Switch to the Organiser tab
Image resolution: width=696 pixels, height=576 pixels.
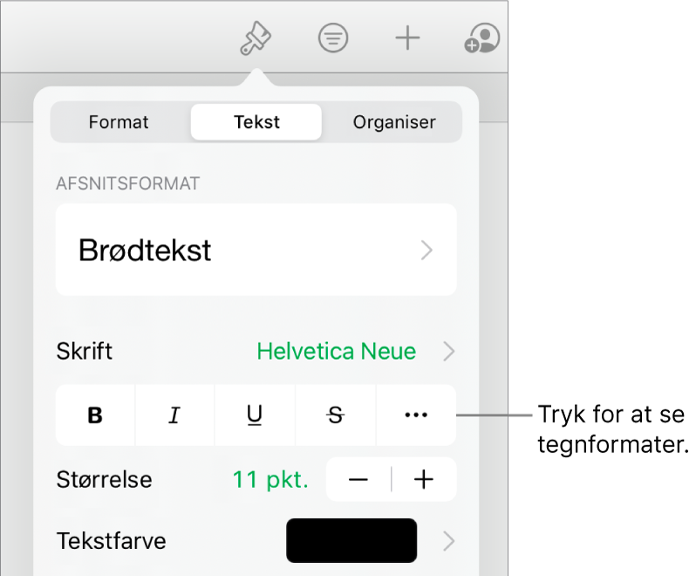(x=394, y=122)
